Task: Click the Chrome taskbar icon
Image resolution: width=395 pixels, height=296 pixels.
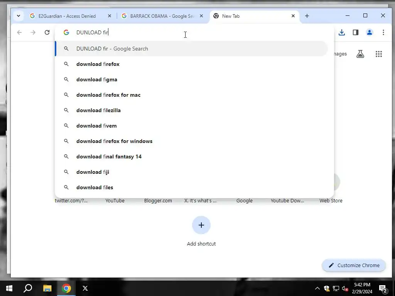Action: point(66,288)
